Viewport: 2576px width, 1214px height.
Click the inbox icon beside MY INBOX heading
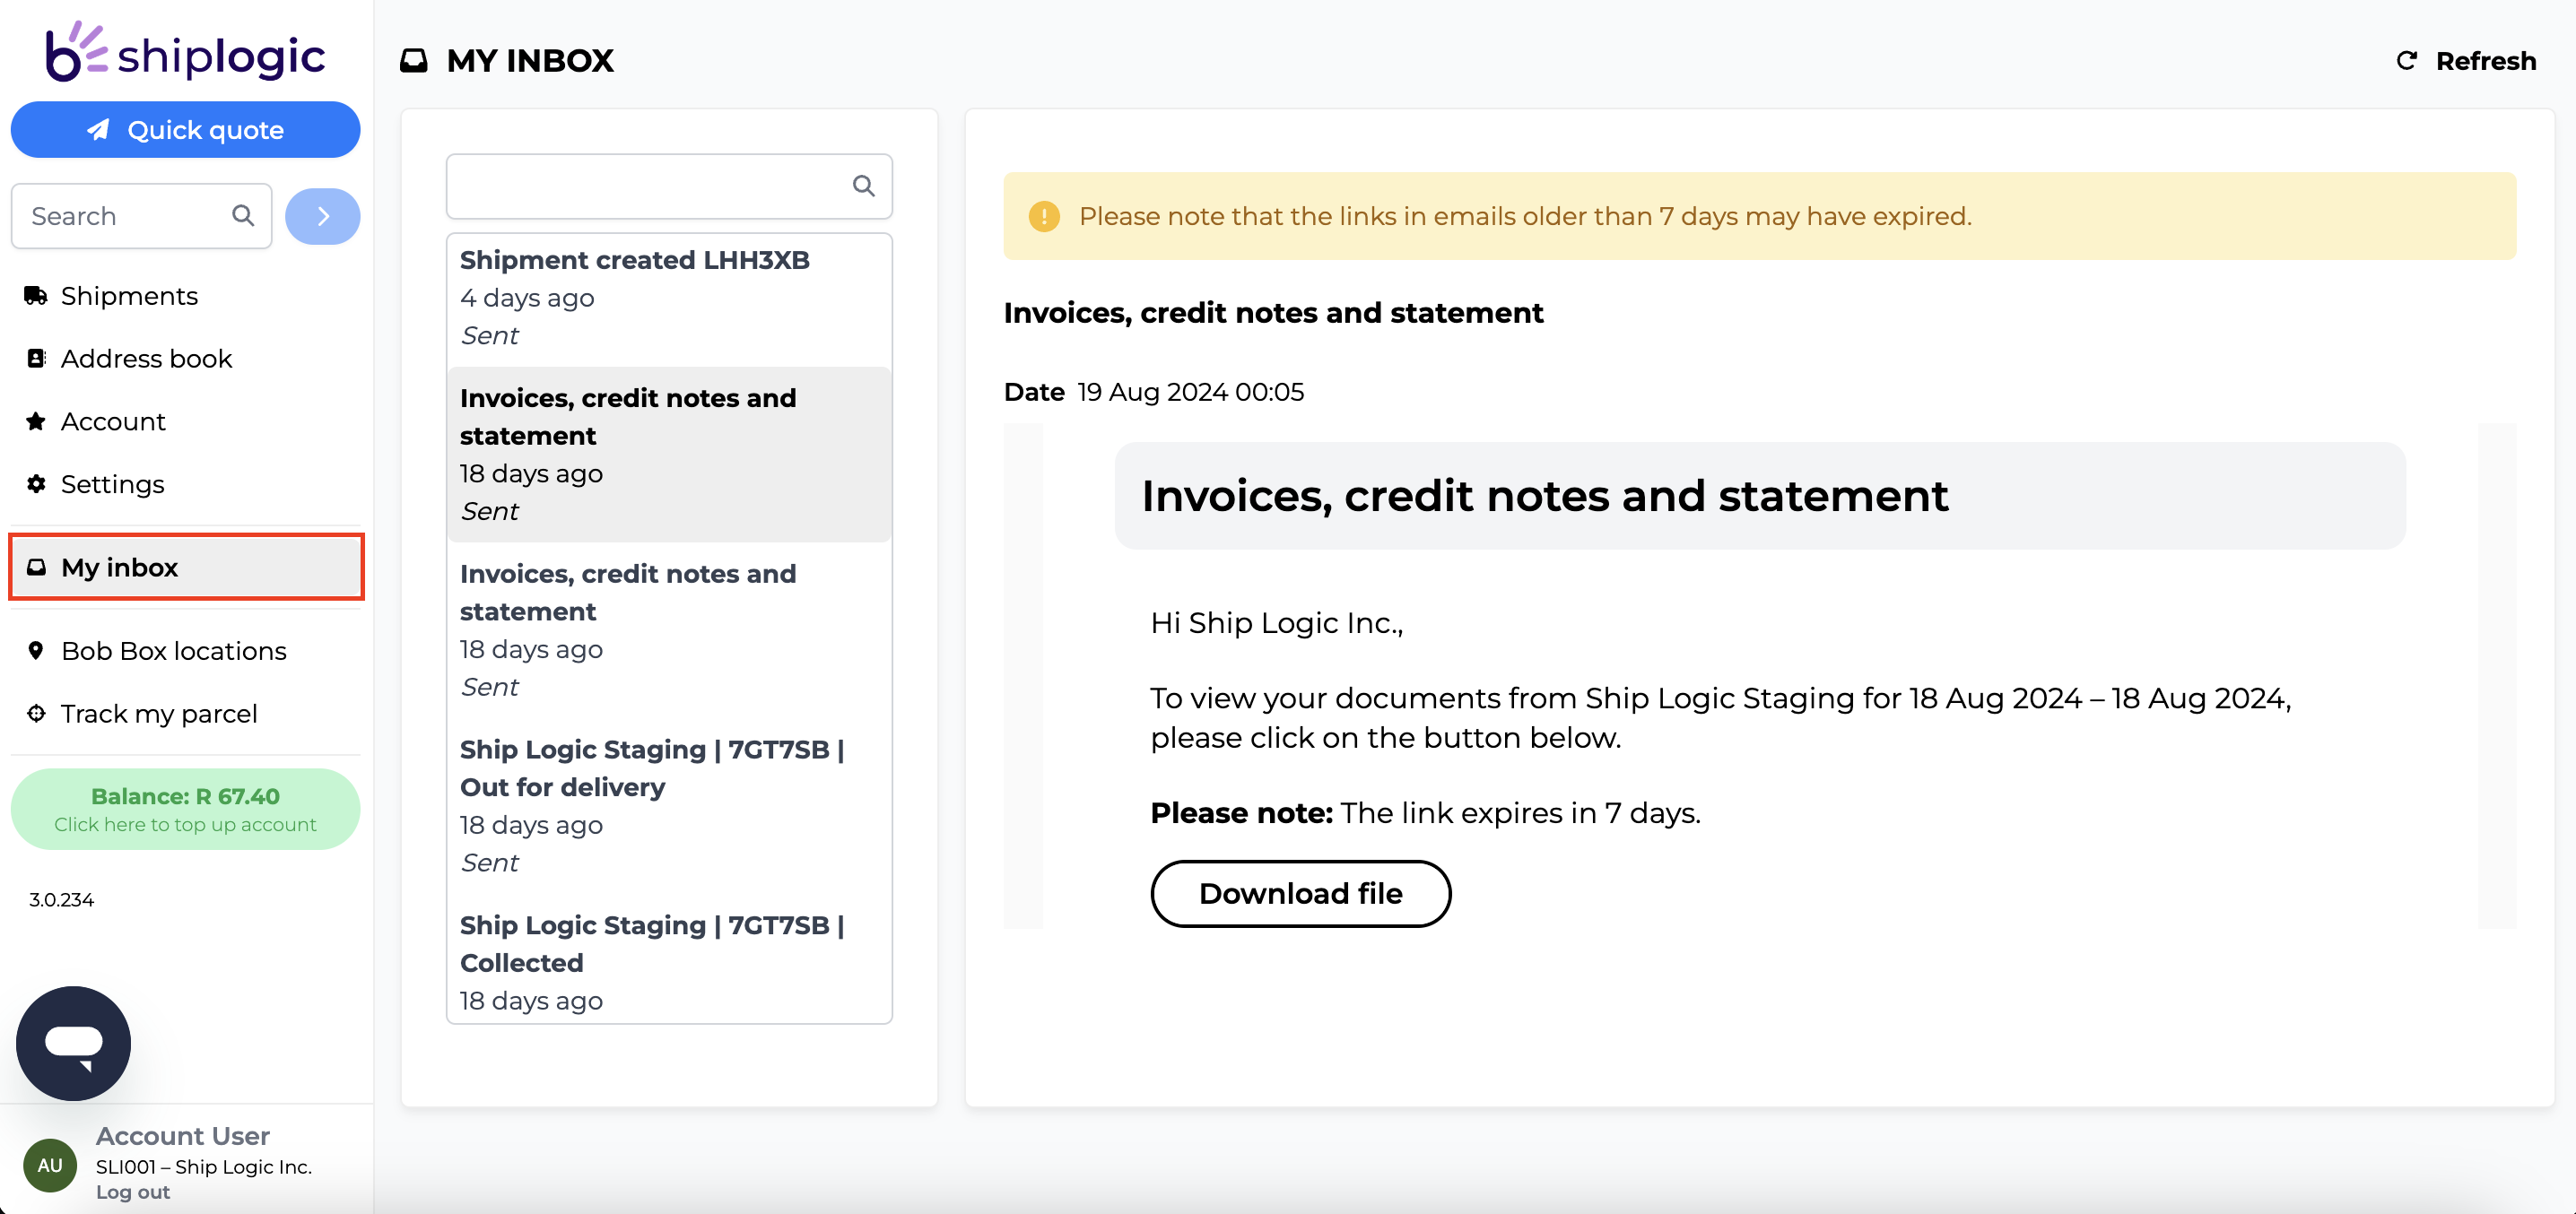414,61
